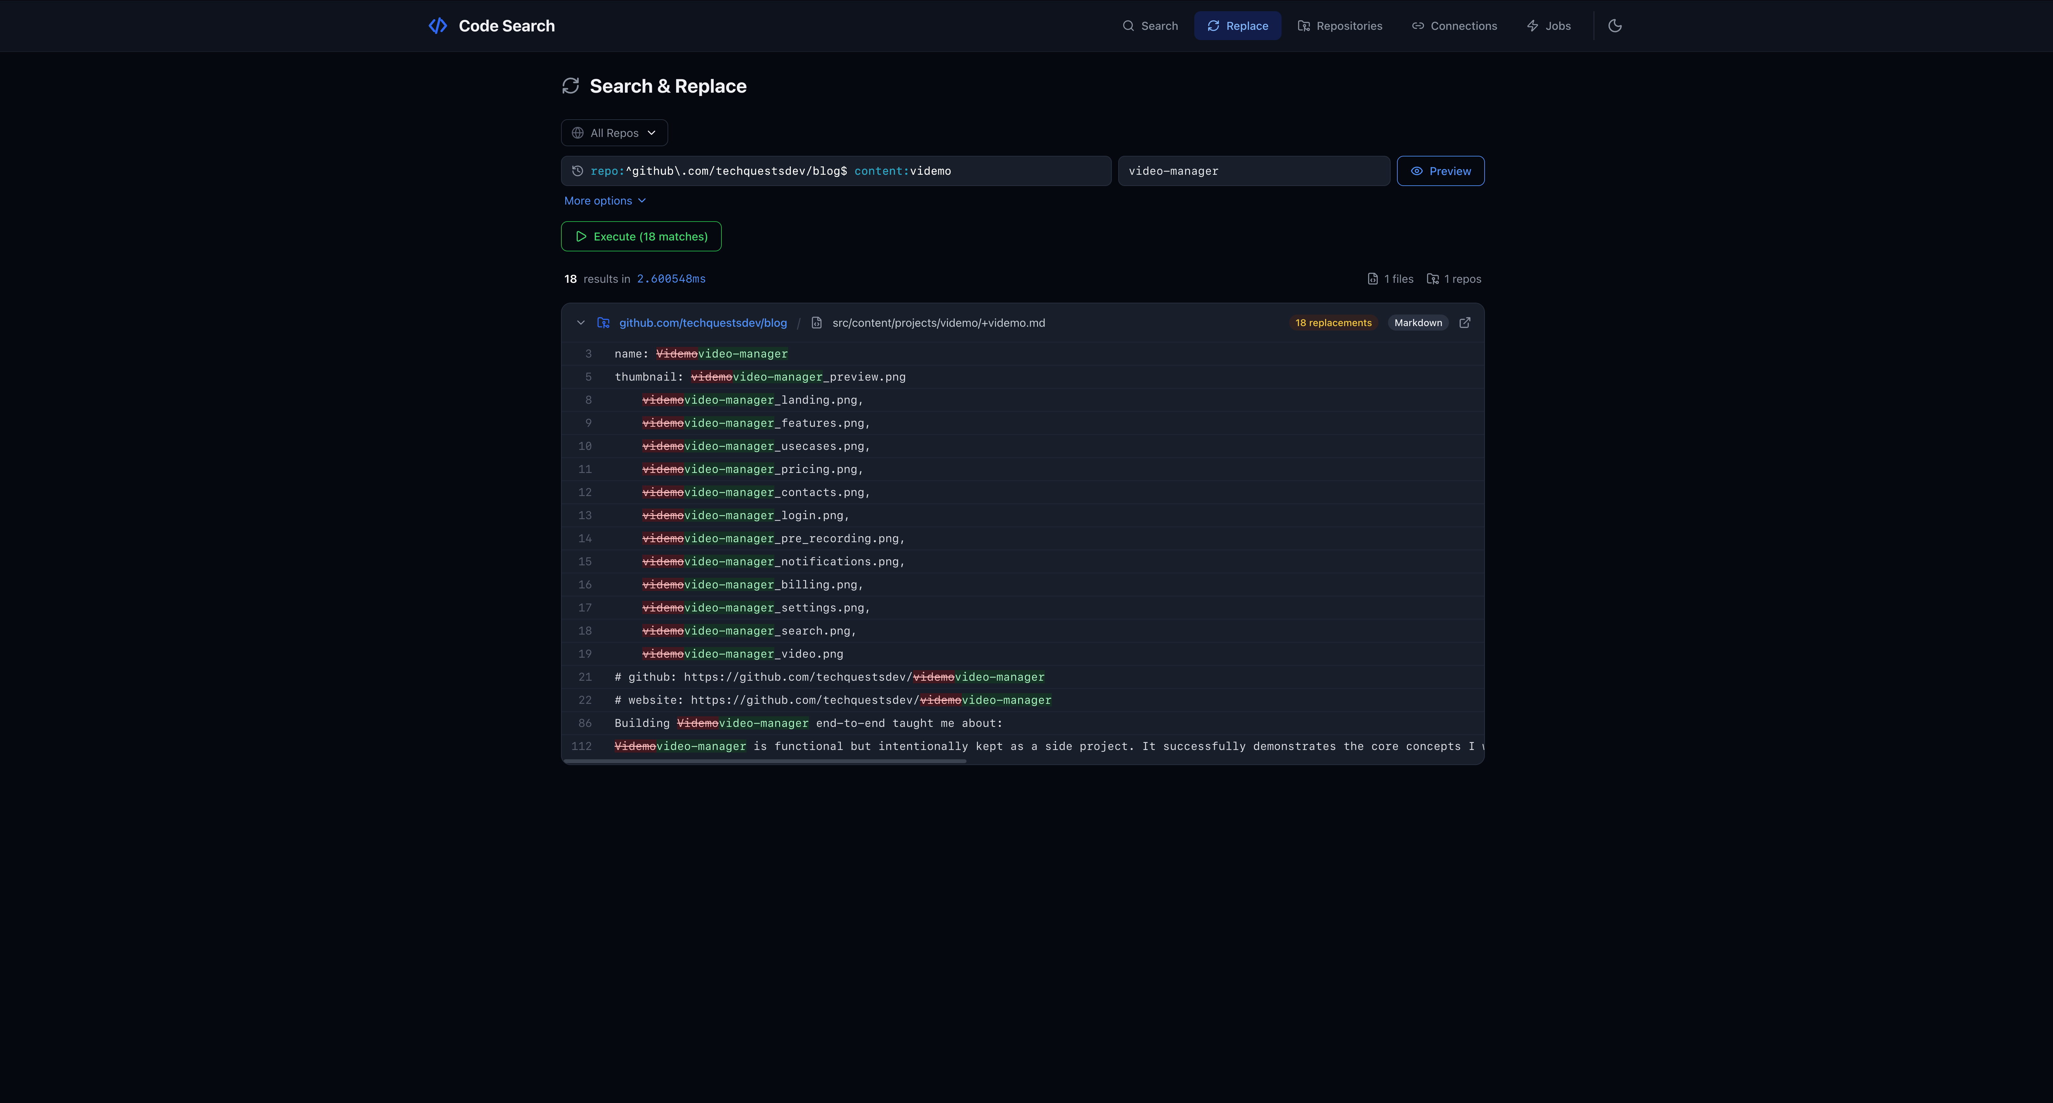The height and width of the screenshot is (1103, 2053).
Task: Select the Search magnifier icon in navbar
Action: tap(1129, 25)
